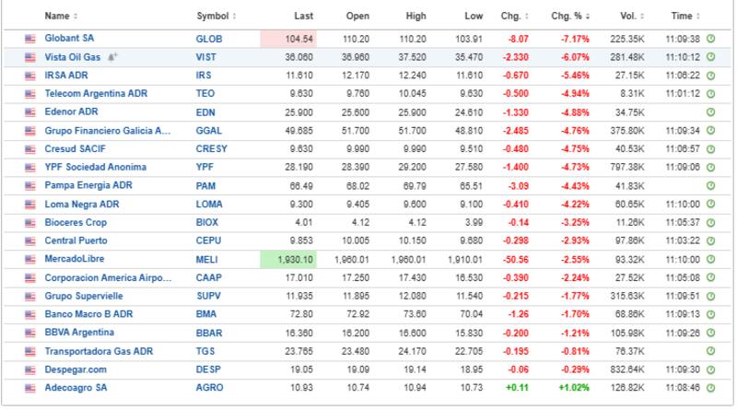Click the green clock icon in Edenor ADR row
This screenshot has height=410, width=737.
coord(710,112)
